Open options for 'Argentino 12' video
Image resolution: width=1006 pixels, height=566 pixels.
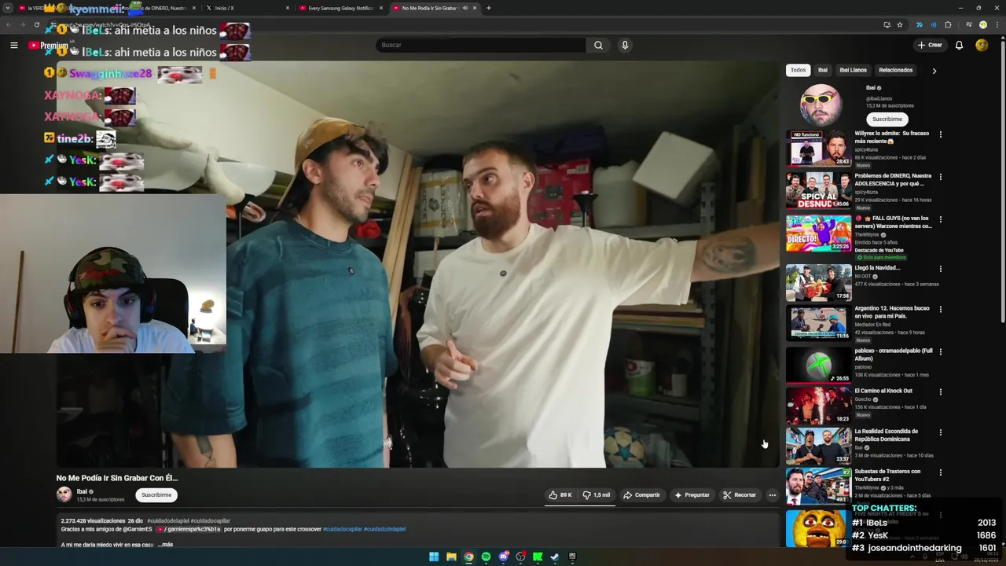click(x=940, y=309)
